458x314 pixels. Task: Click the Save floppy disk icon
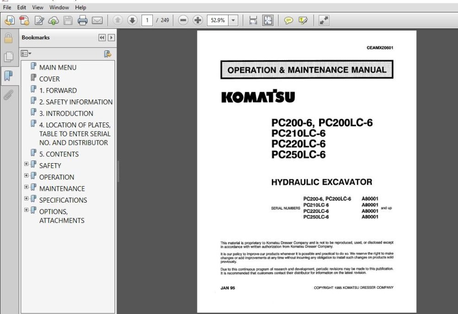[x=68, y=20]
